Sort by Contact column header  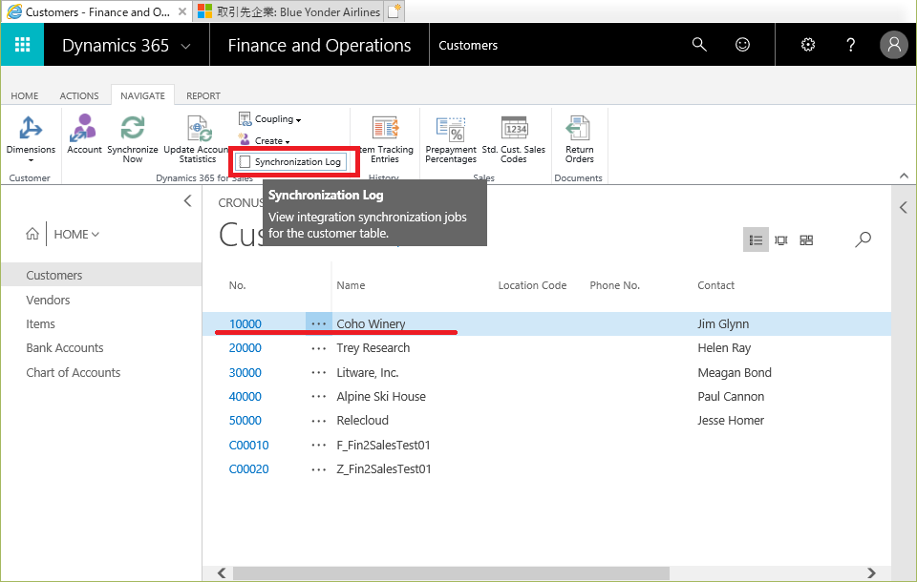pyautogui.click(x=715, y=285)
